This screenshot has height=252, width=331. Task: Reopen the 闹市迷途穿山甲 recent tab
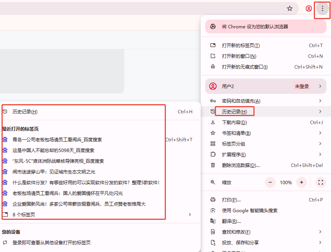(x=54, y=172)
